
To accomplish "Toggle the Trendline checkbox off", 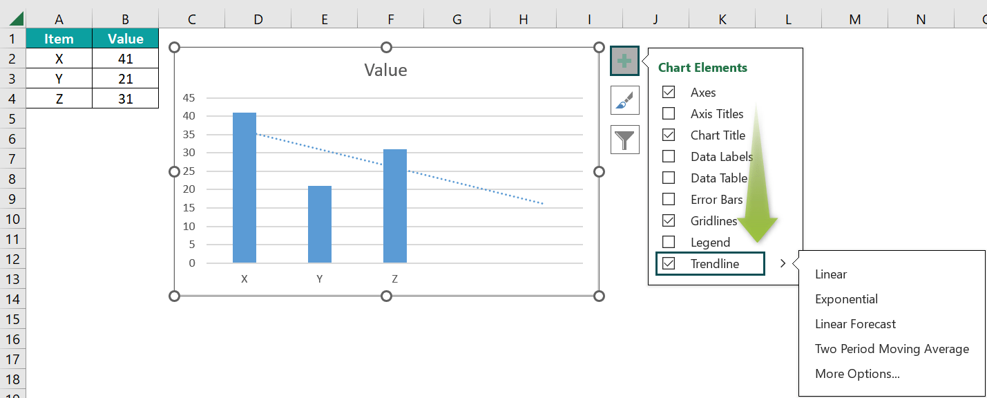I will coord(669,263).
